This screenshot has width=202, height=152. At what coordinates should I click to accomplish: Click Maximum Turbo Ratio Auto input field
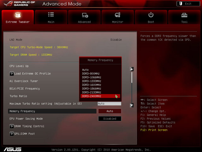pyautogui.click(x=110, y=104)
